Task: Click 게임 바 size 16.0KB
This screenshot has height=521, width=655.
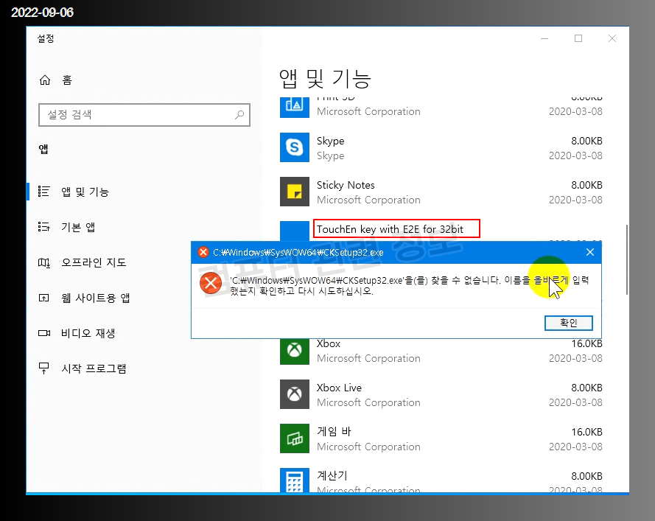Action: 586,432
